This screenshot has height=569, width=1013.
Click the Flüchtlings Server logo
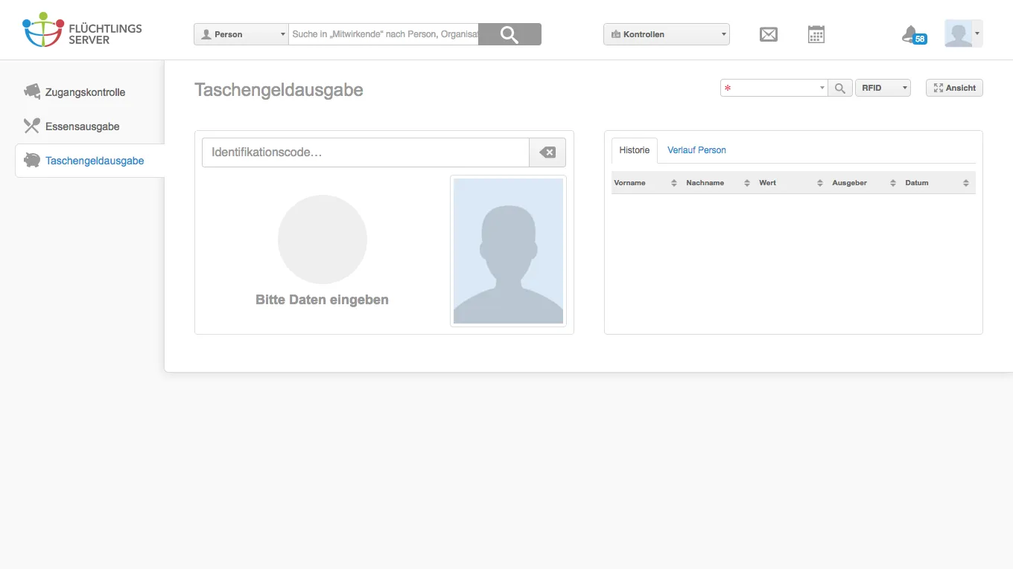82,30
